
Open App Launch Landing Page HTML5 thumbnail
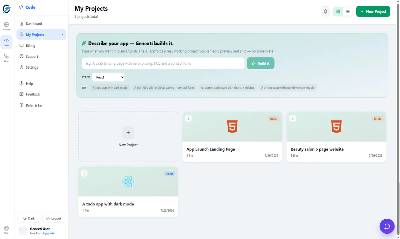tap(232, 126)
